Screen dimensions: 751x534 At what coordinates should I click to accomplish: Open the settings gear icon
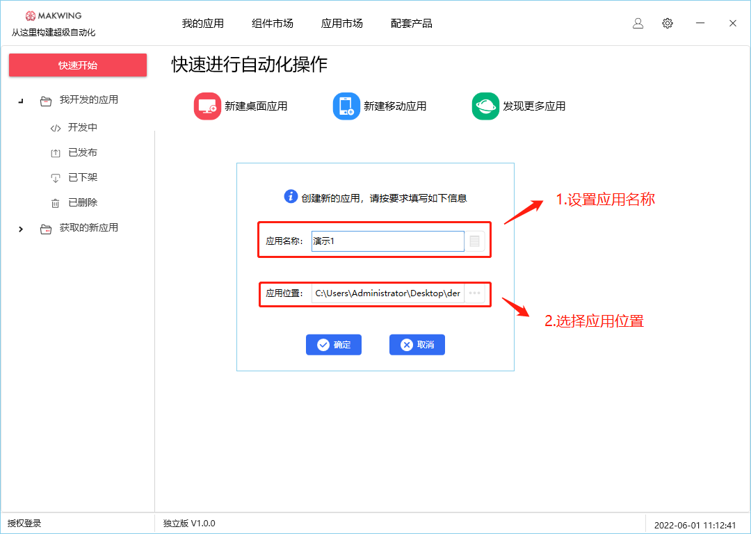tap(668, 23)
